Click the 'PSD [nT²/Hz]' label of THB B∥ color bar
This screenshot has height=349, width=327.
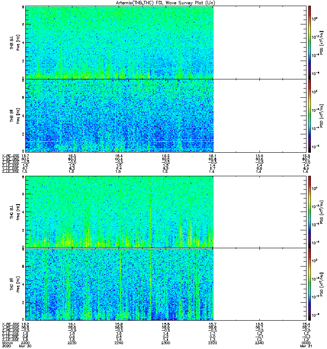click(321, 116)
